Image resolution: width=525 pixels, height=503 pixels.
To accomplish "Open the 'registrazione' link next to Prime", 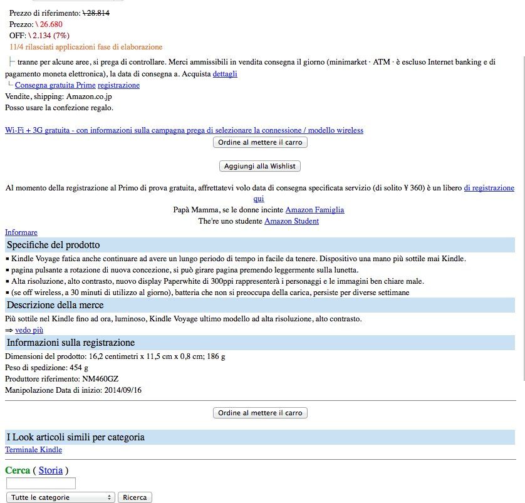I will [118, 85].
